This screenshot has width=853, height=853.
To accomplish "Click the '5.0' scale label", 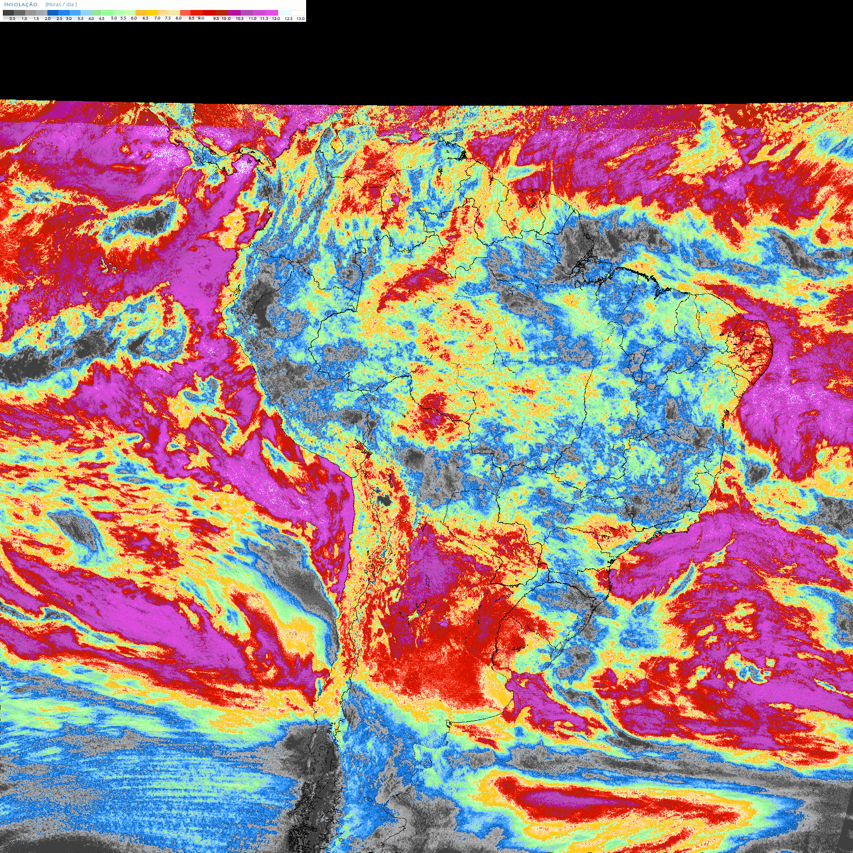I will [x=114, y=18].
